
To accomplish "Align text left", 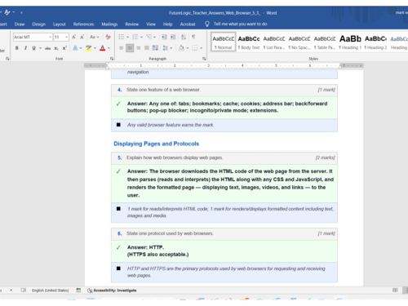I will (122, 48).
